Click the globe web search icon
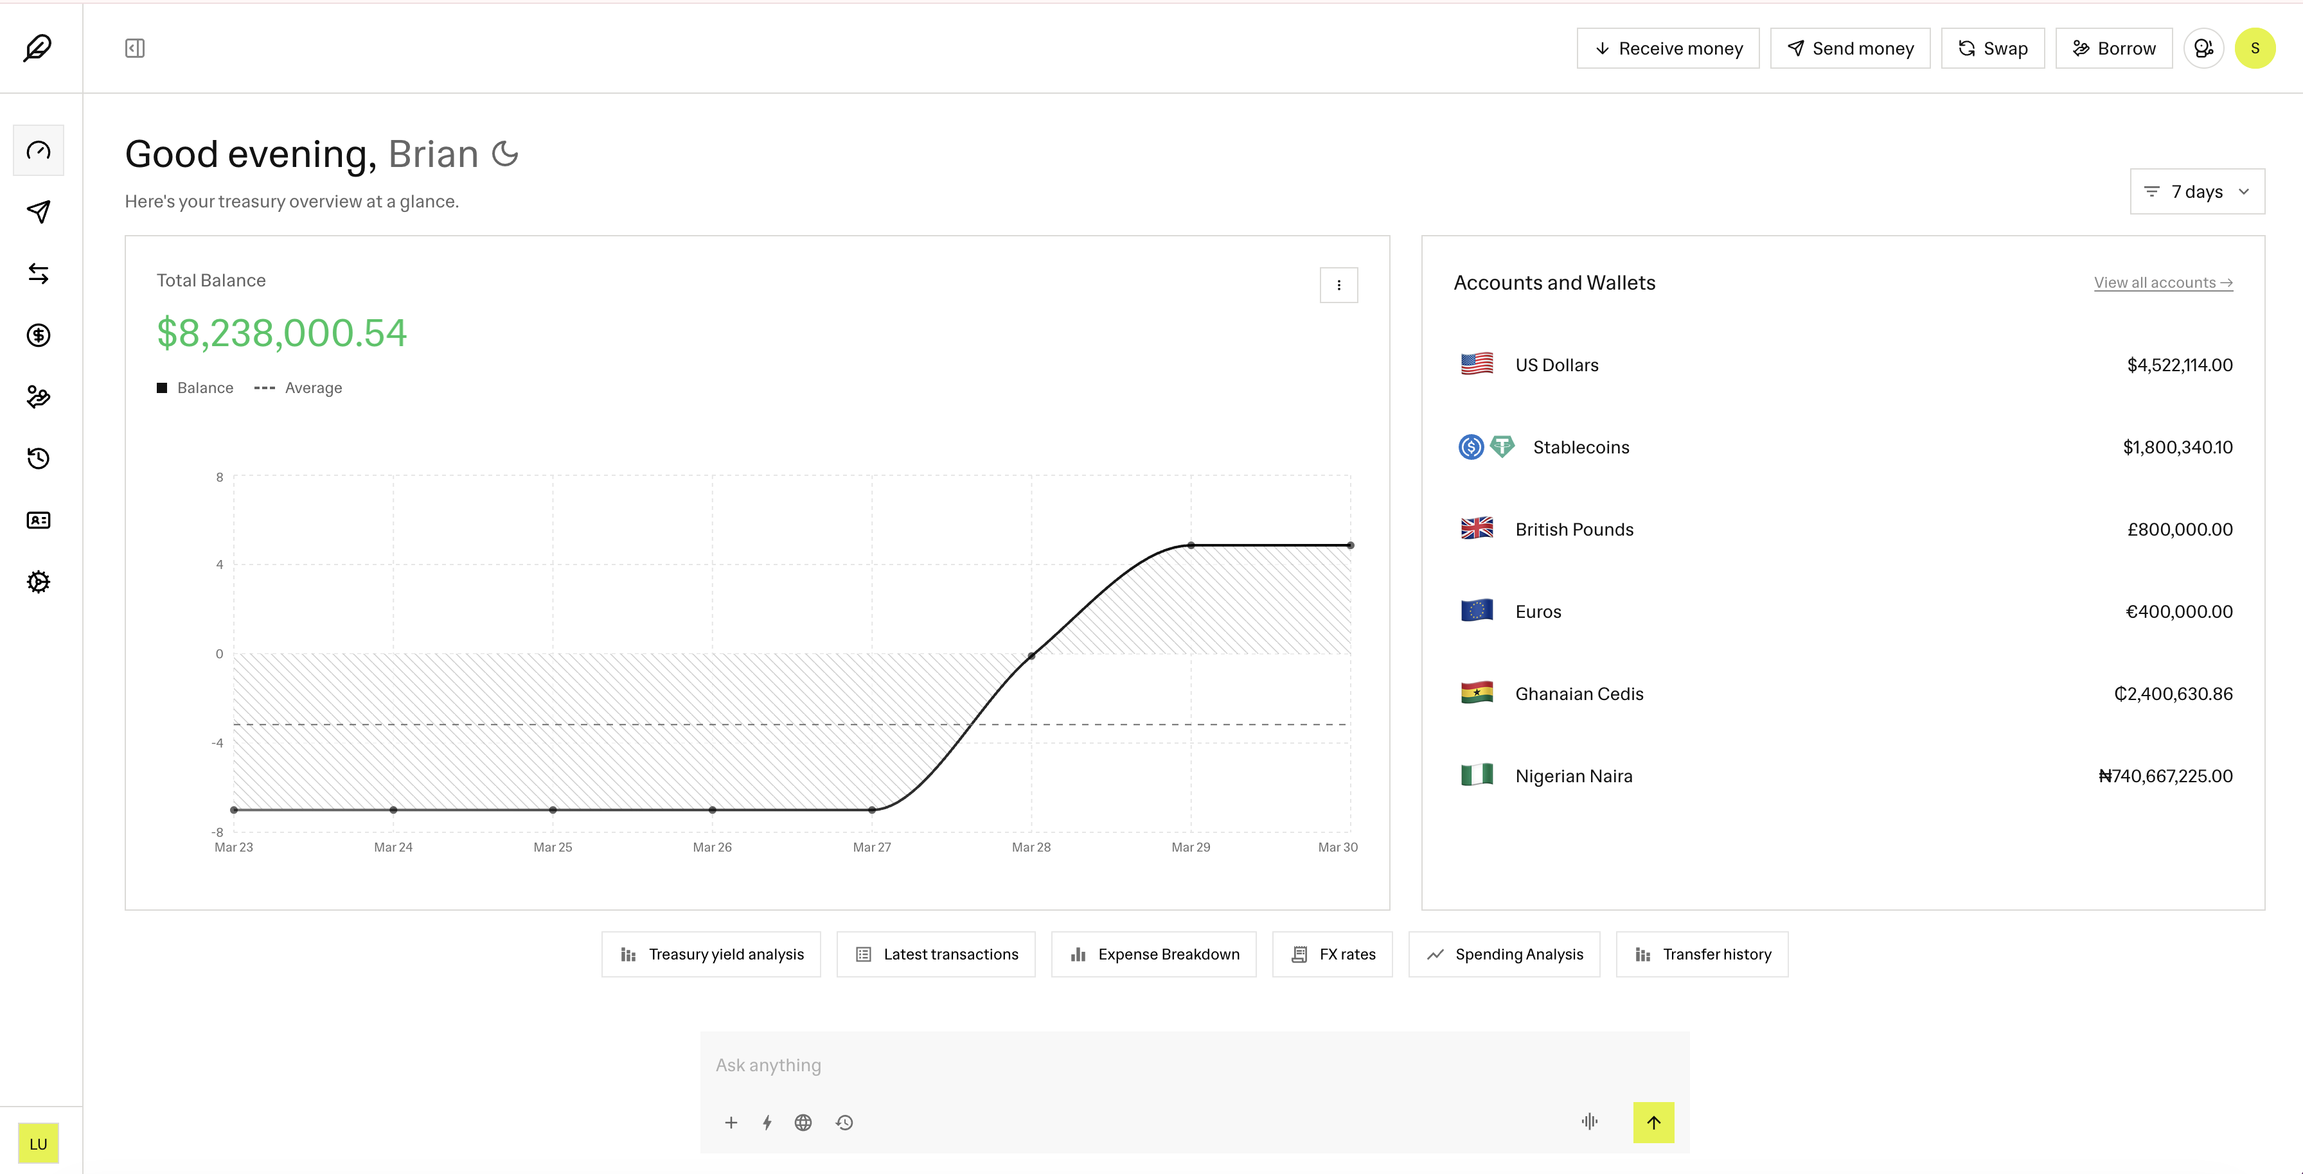2303x1174 pixels. tap(803, 1122)
